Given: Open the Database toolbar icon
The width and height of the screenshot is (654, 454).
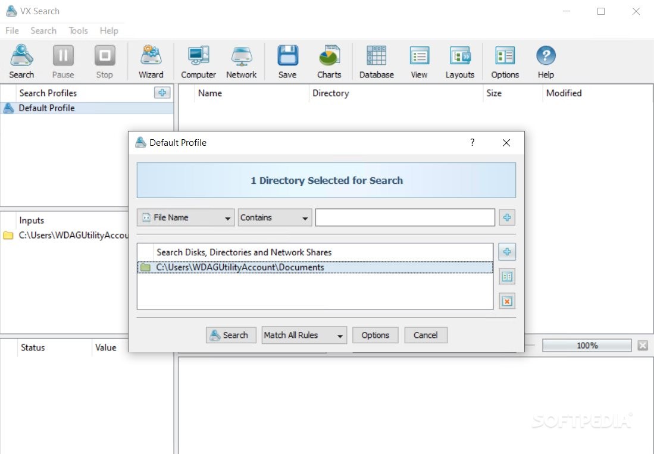Looking at the screenshot, I should pyautogui.click(x=377, y=62).
